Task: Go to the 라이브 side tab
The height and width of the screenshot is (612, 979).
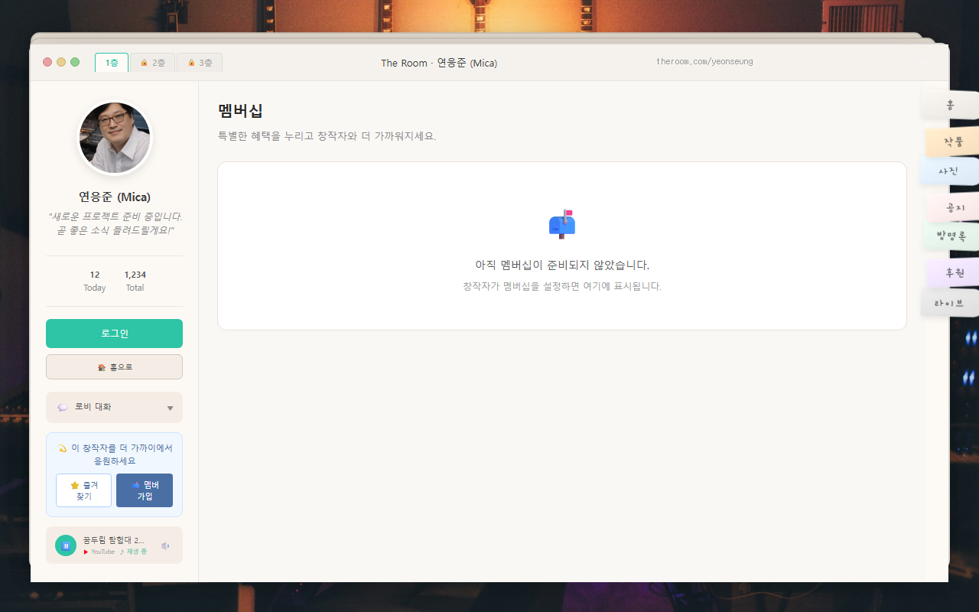Action: tap(948, 301)
